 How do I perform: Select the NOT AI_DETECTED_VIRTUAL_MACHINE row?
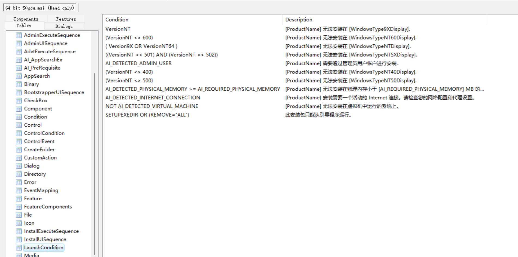152,106
